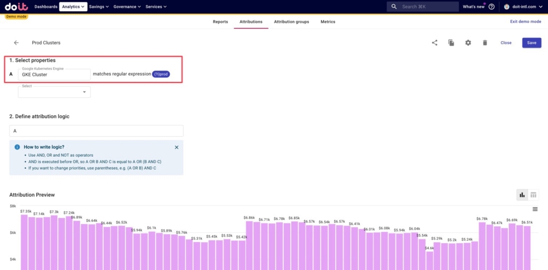Click the trash delete icon
This screenshot has height=270, width=548.
click(x=485, y=43)
